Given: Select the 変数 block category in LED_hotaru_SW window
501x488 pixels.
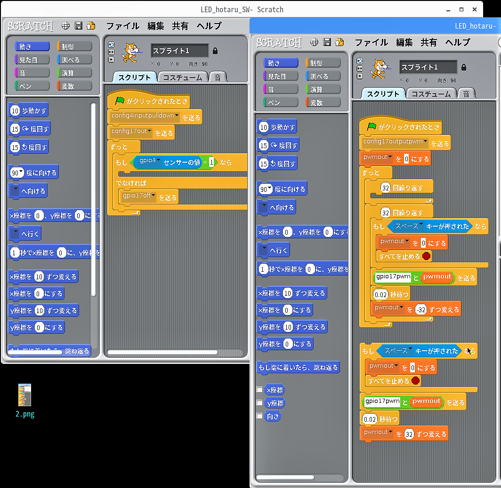Looking at the screenshot, I should (x=74, y=86).
